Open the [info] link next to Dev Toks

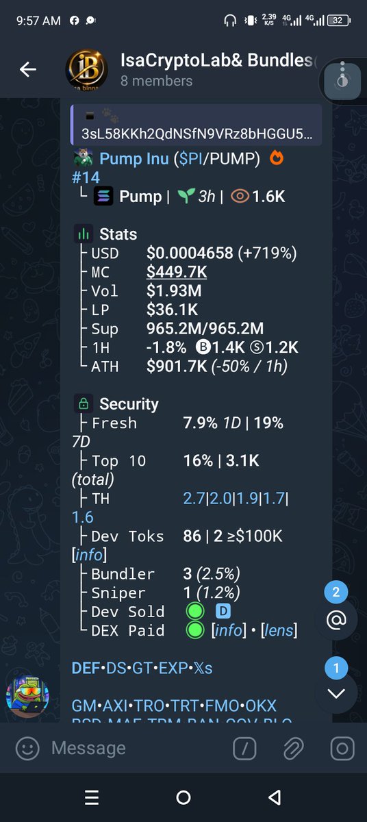click(90, 554)
